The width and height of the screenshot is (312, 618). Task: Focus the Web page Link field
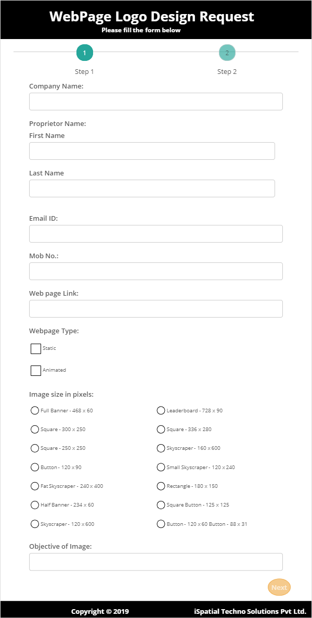[x=155, y=309]
